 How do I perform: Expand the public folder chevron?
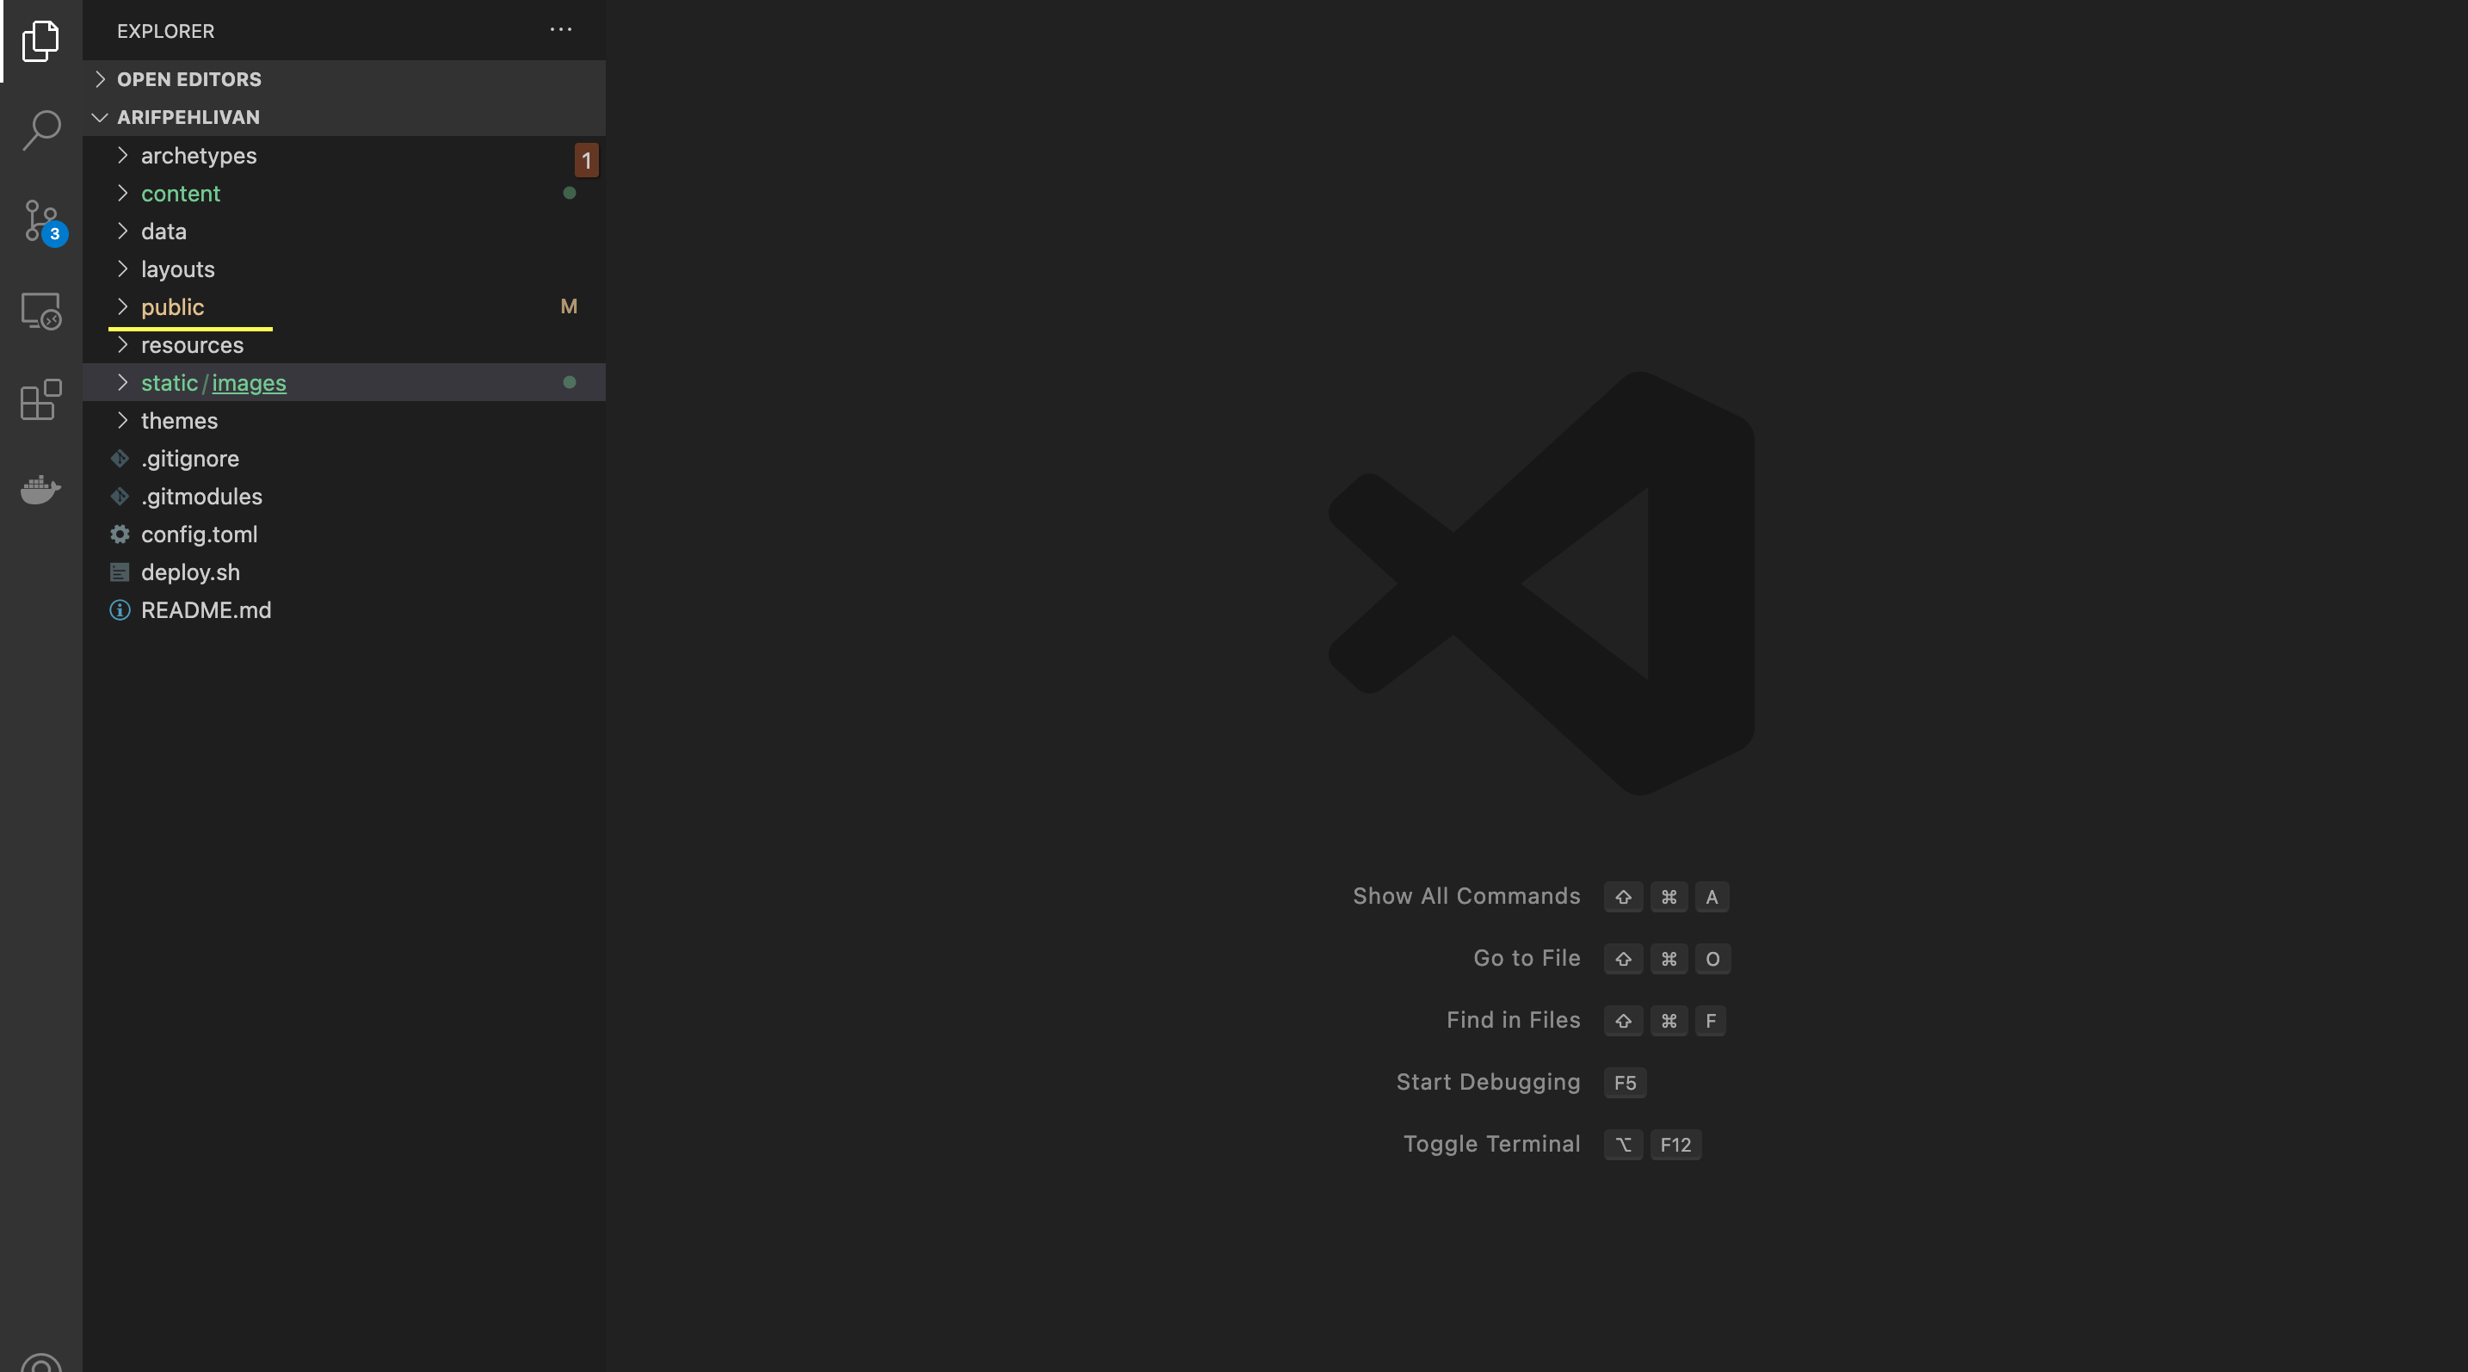pos(121,306)
